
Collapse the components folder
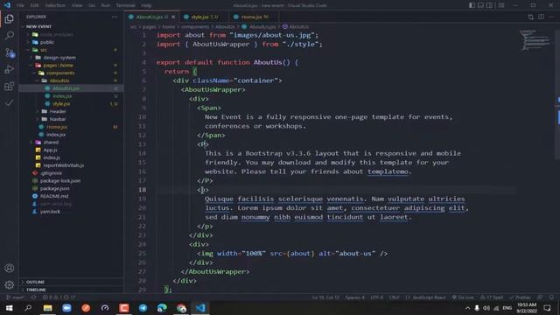coord(60,73)
